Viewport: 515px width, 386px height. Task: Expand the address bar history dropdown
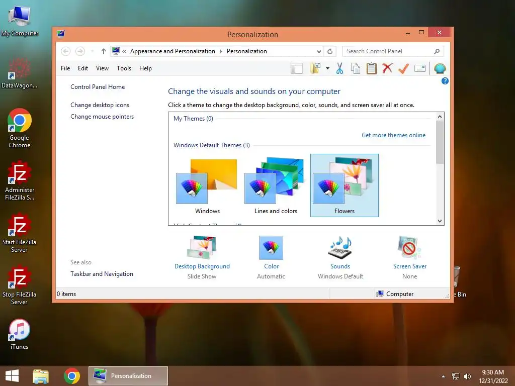319,52
